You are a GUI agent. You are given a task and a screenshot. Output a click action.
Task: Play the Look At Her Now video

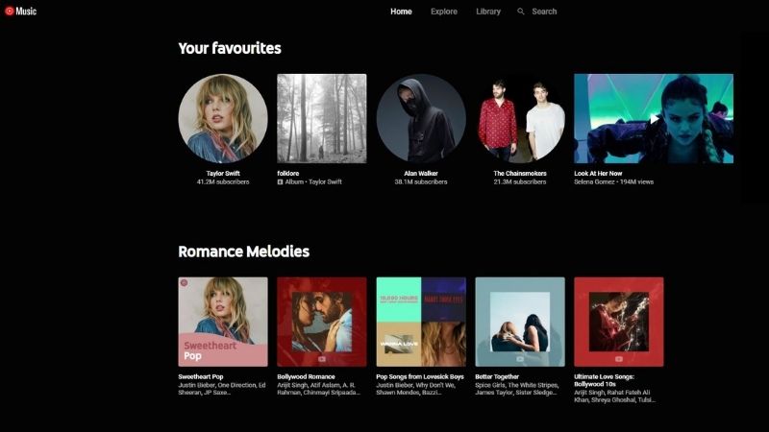(654, 118)
